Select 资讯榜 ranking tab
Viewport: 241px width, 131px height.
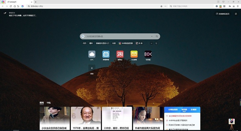click(x=184, y=110)
